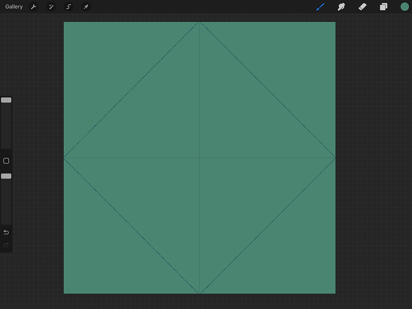The height and width of the screenshot is (309, 412).
Task: Select the Smudge tool
Action: coord(341,6)
